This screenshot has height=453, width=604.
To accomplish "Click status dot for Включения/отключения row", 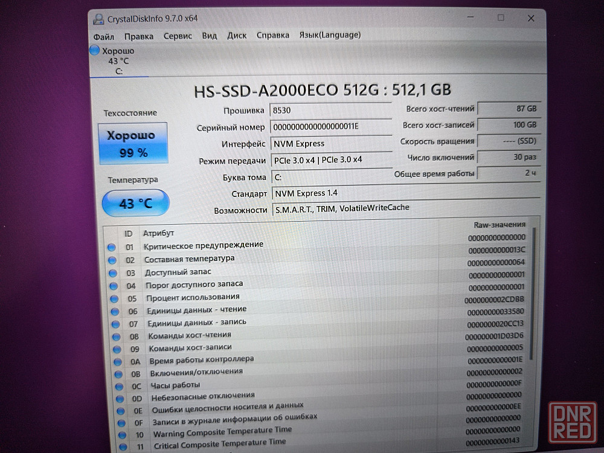I will (118, 374).
